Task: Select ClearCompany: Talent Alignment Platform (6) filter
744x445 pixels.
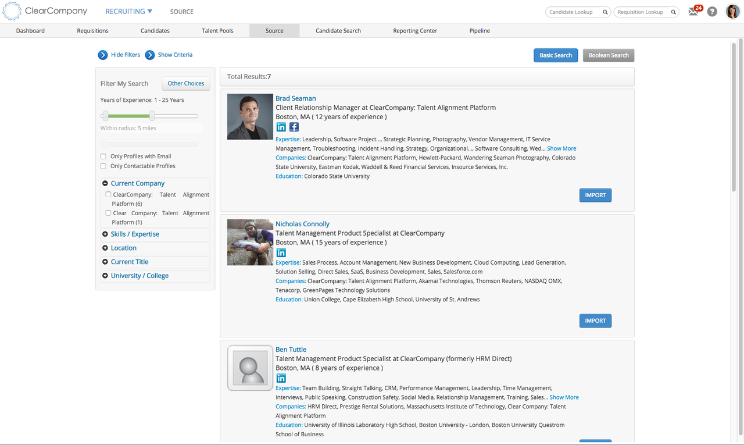Action: tap(108, 194)
